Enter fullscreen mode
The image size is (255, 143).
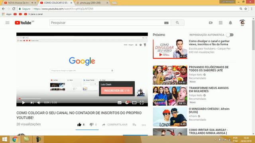pyautogui.click(x=142, y=102)
